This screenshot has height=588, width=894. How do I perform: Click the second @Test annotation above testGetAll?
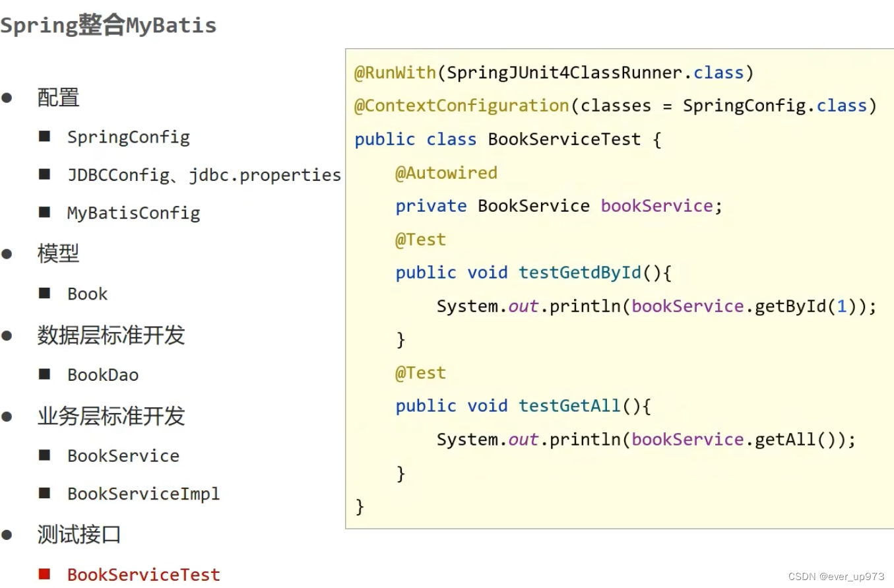pos(421,373)
